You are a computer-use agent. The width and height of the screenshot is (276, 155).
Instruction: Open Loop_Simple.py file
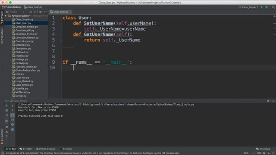[22, 85]
